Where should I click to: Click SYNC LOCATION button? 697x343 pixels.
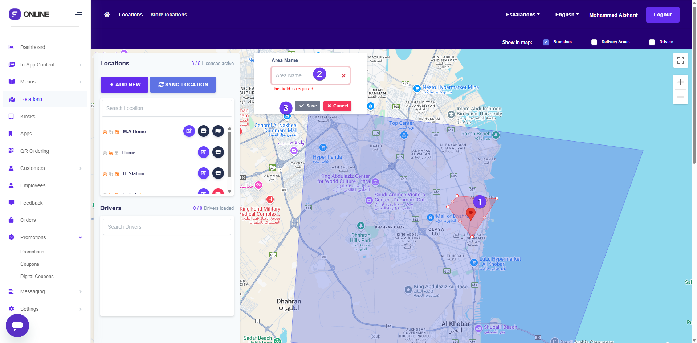(183, 85)
